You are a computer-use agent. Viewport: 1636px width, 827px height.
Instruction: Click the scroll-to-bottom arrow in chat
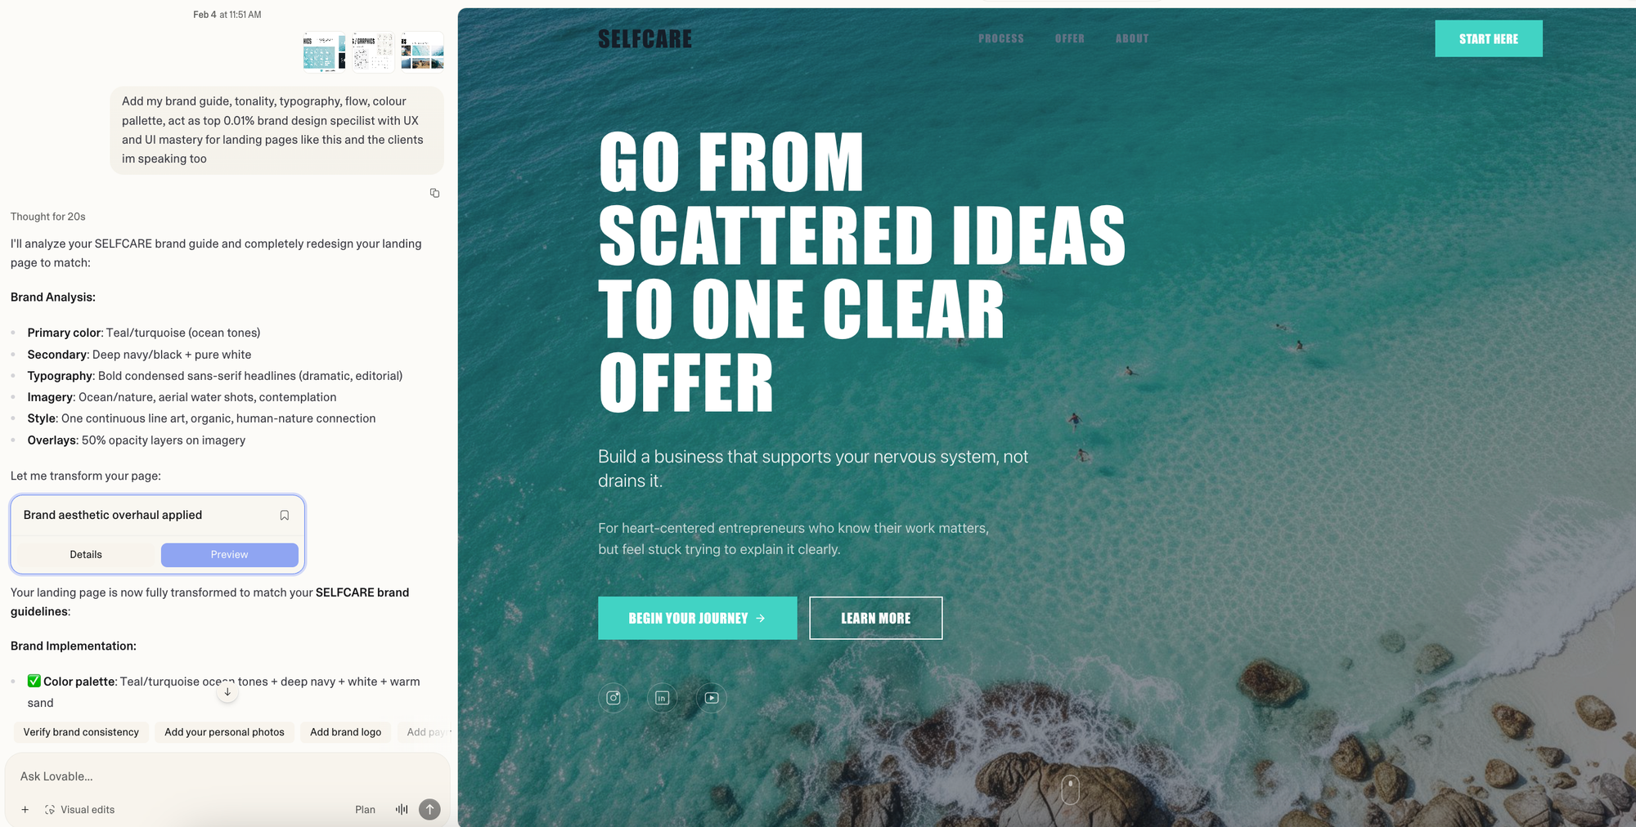[227, 691]
